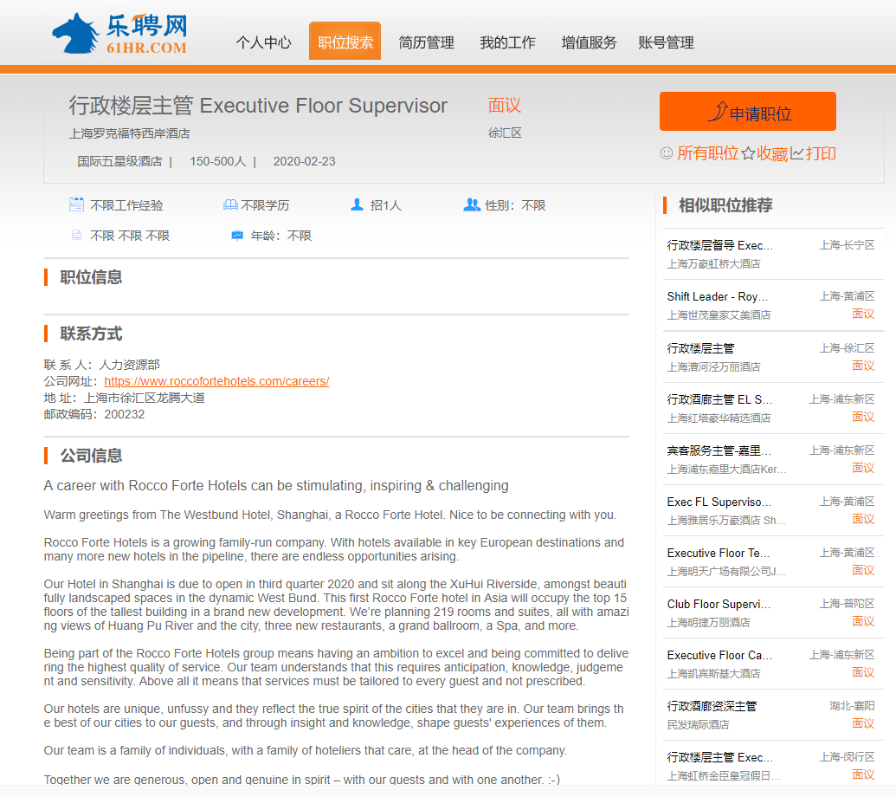Open 我的工作 navigation item
The image size is (896, 797).
(507, 42)
